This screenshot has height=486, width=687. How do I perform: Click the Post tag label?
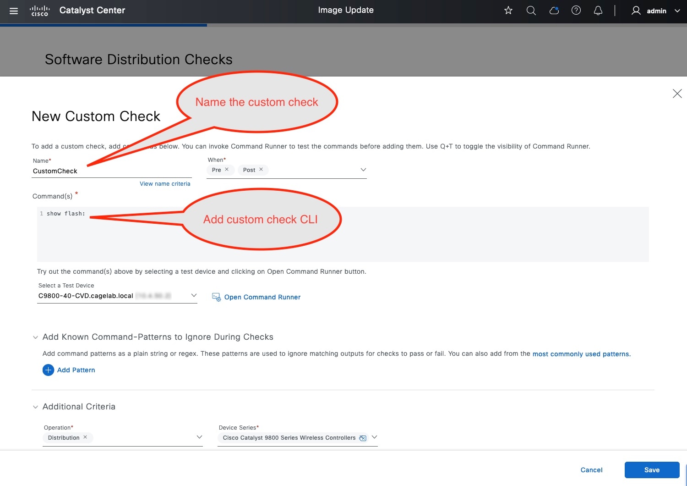(249, 170)
